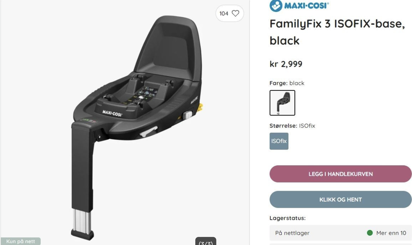The image size is (412, 245).
Task: Add product with LEGG I HANDLEKURVEN button
Action: [340, 174]
